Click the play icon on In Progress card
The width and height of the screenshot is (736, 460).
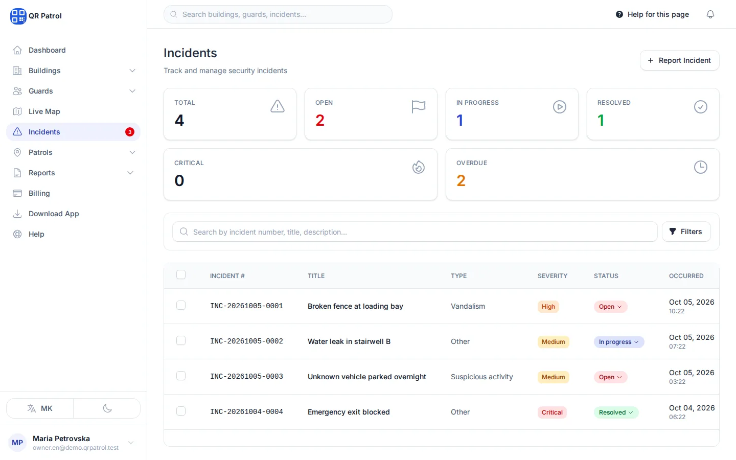pyautogui.click(x=560, y=107)
